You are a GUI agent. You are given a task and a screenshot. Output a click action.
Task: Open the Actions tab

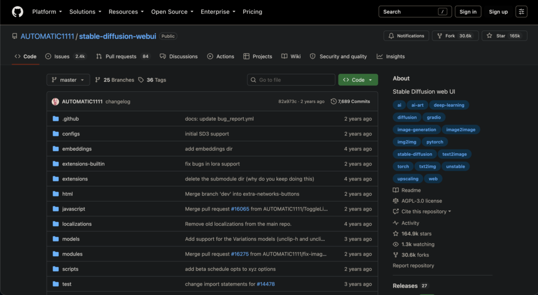pos(221,57)
